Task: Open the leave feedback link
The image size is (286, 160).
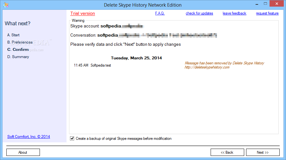Action: (234, 13)
